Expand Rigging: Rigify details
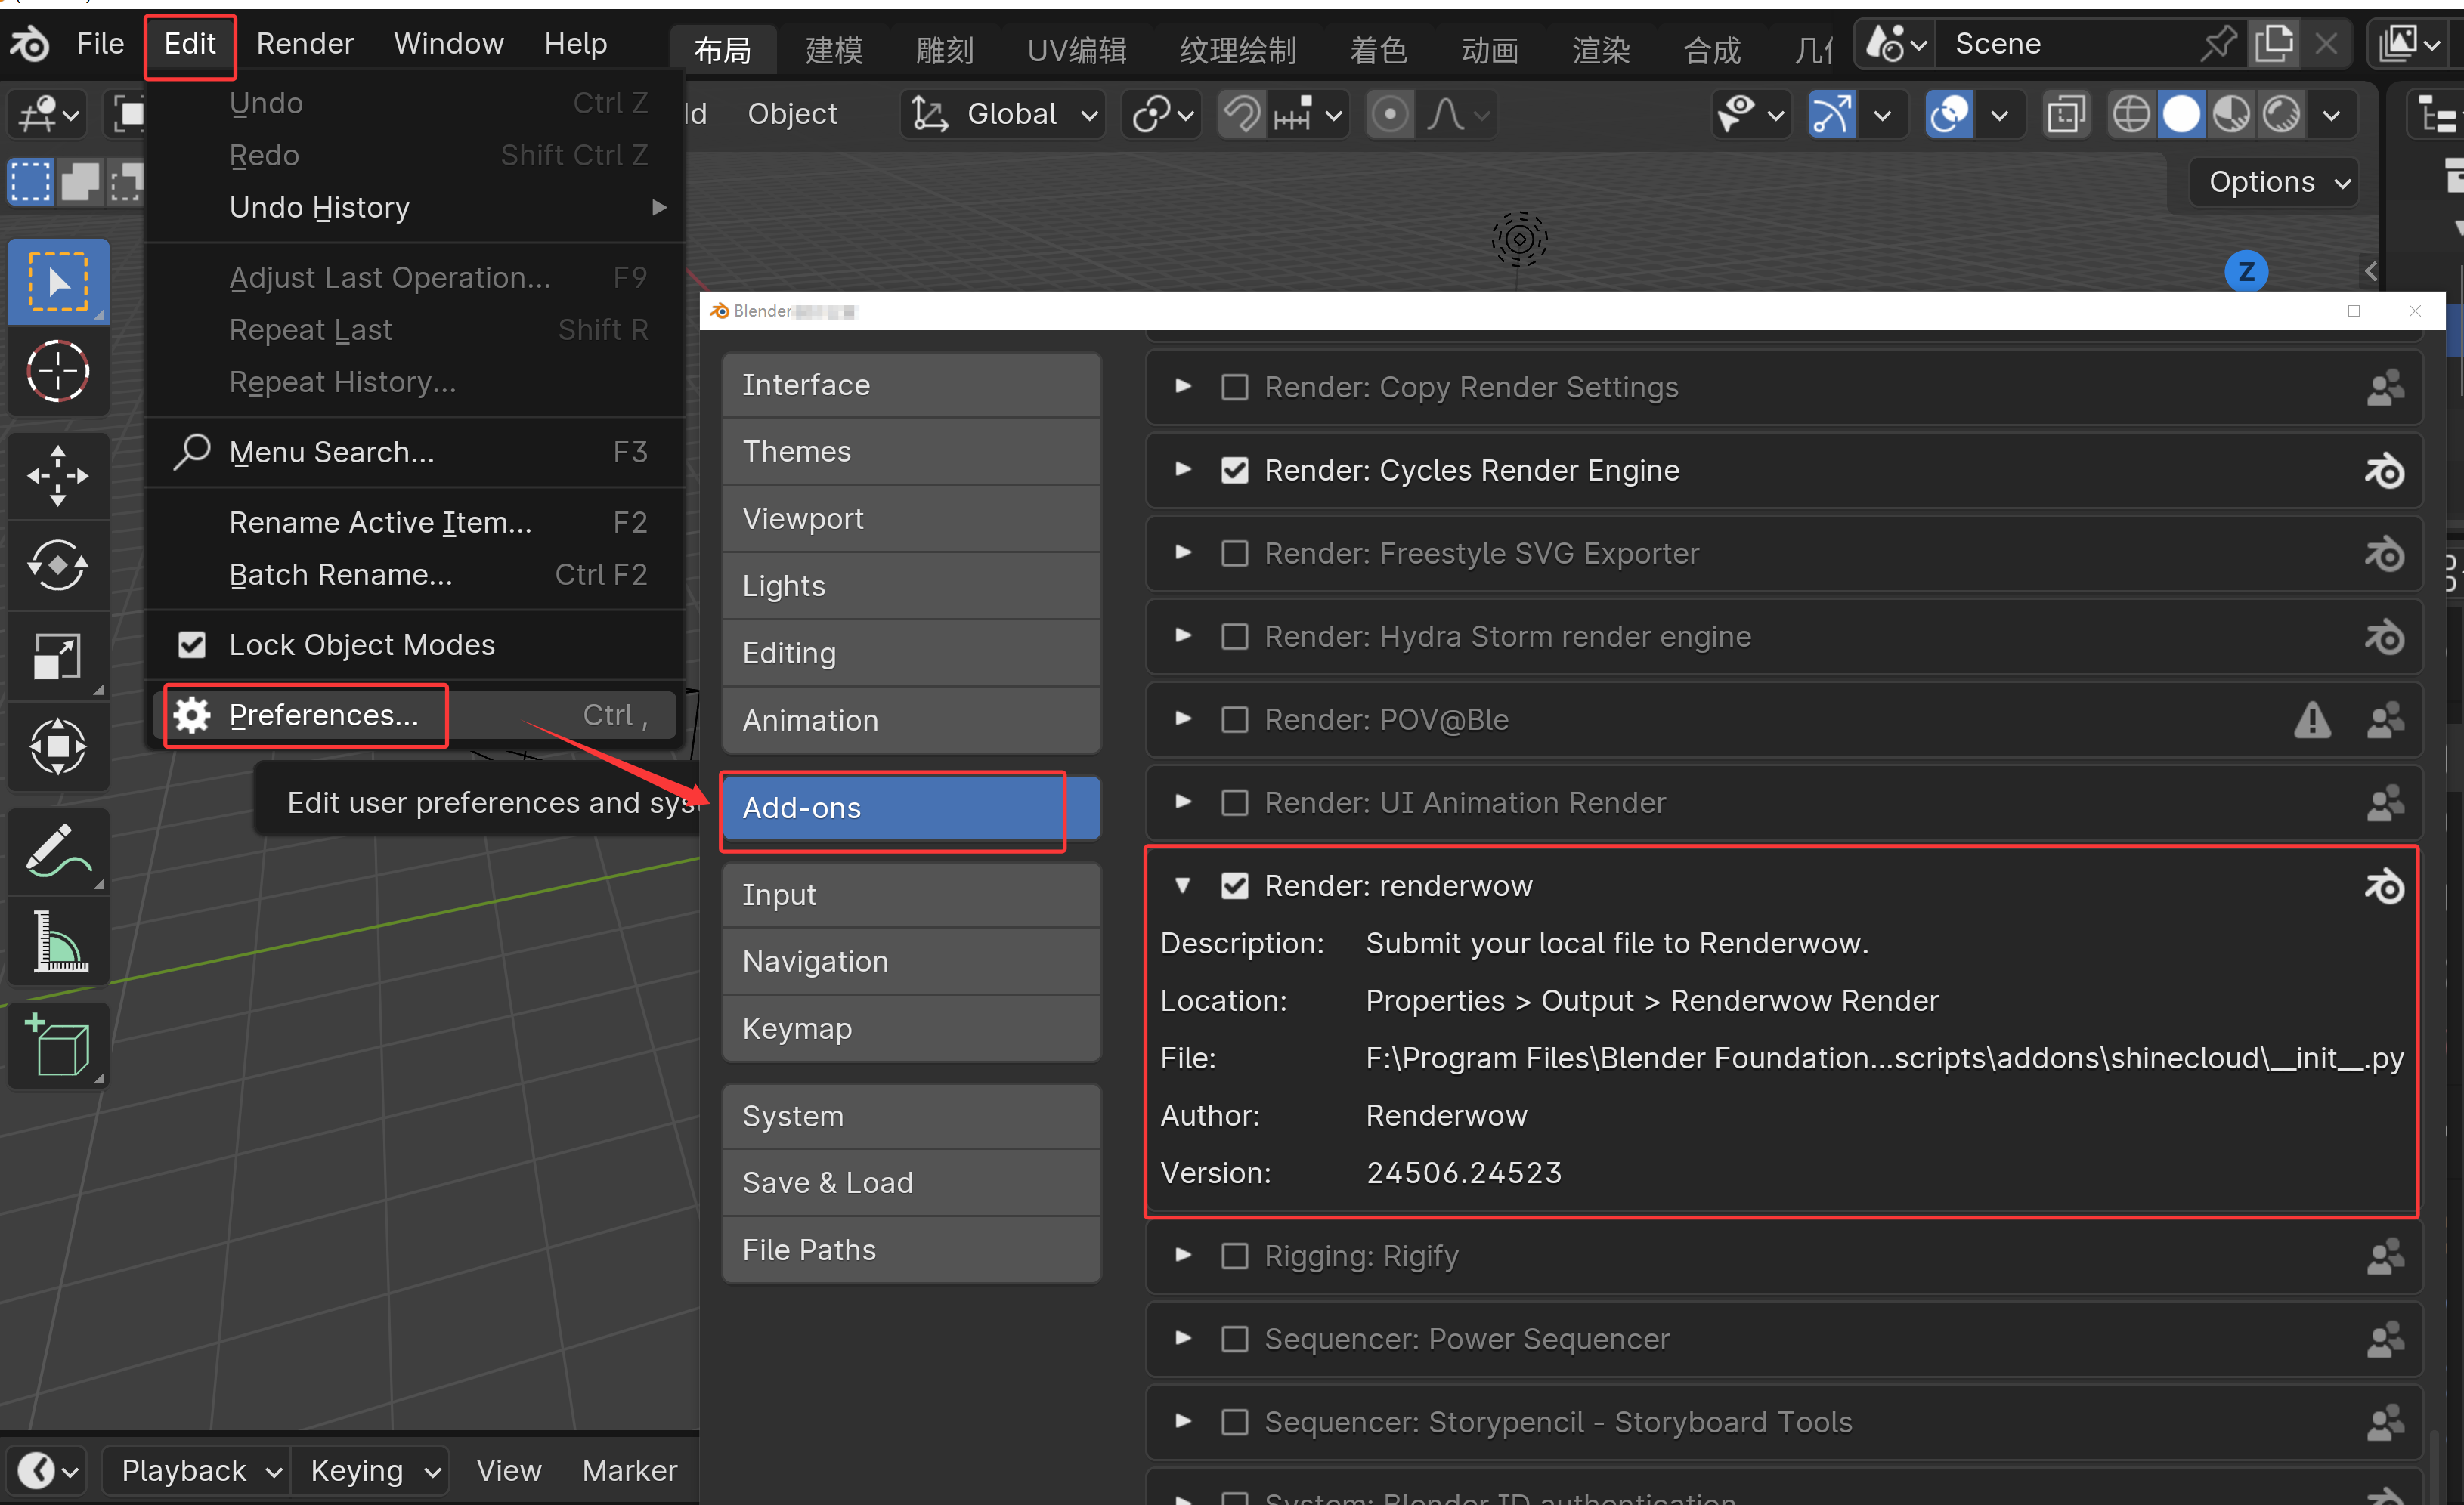The image size is (2464, 1505). [1183, 1255]
